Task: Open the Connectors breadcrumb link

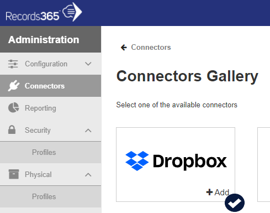Action: click(151, 48)
